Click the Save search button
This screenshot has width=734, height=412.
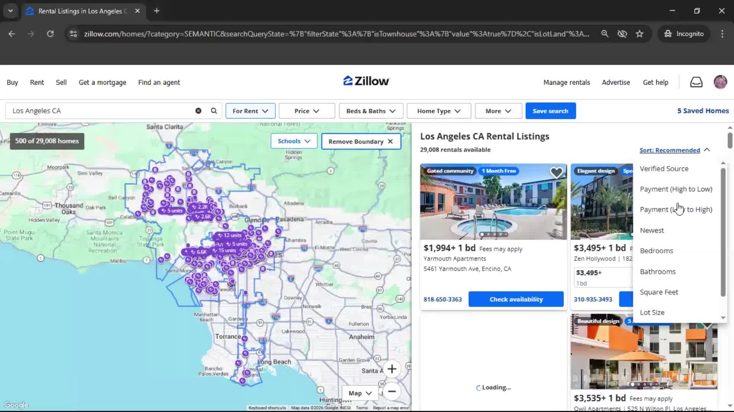point(550,111)
